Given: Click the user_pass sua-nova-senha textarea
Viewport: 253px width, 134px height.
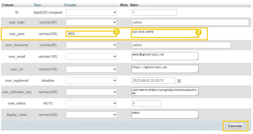Looking at the screenshot, I should click(165, 33).
